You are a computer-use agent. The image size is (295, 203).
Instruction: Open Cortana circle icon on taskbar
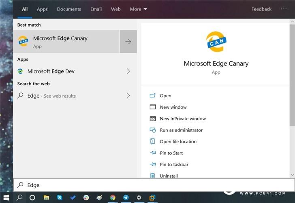coord(32,198)
